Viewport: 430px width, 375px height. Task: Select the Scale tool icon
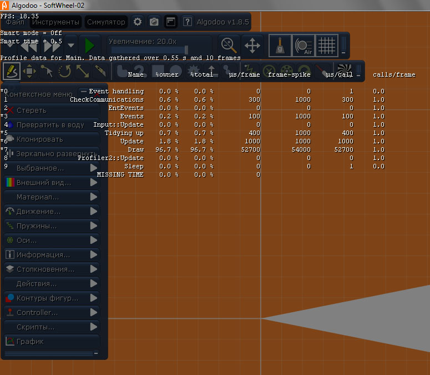82,71
